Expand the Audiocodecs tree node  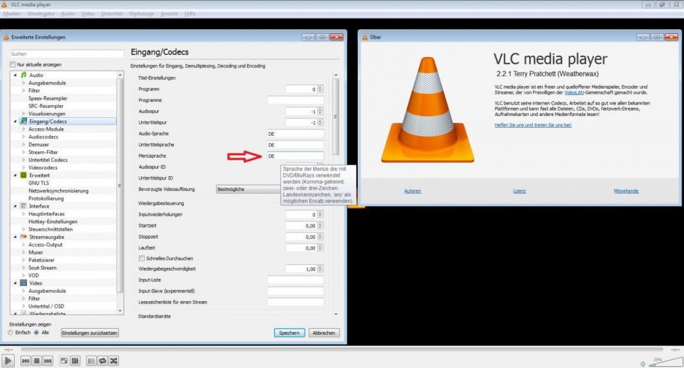(x=24, y=137)
